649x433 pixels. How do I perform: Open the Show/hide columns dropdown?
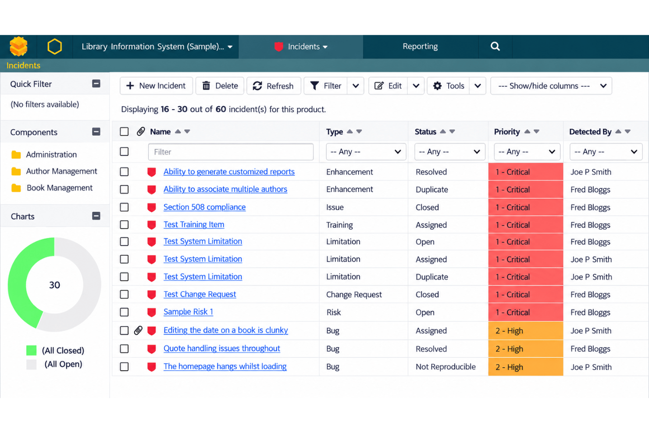(x=551, y=86)
